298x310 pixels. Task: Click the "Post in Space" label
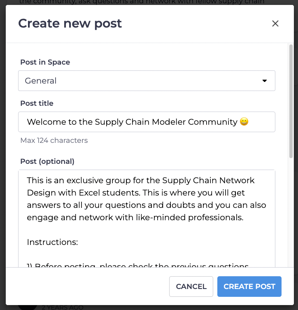point(45,62)
